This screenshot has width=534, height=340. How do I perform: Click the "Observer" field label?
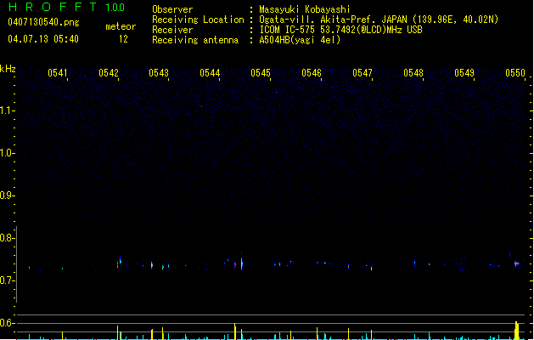pos(172,9)
